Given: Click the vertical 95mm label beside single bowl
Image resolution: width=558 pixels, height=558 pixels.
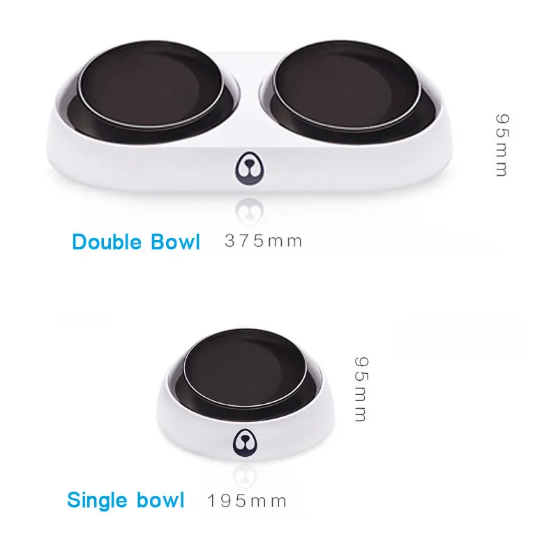Looking at the screenshot, I should 361,389.
